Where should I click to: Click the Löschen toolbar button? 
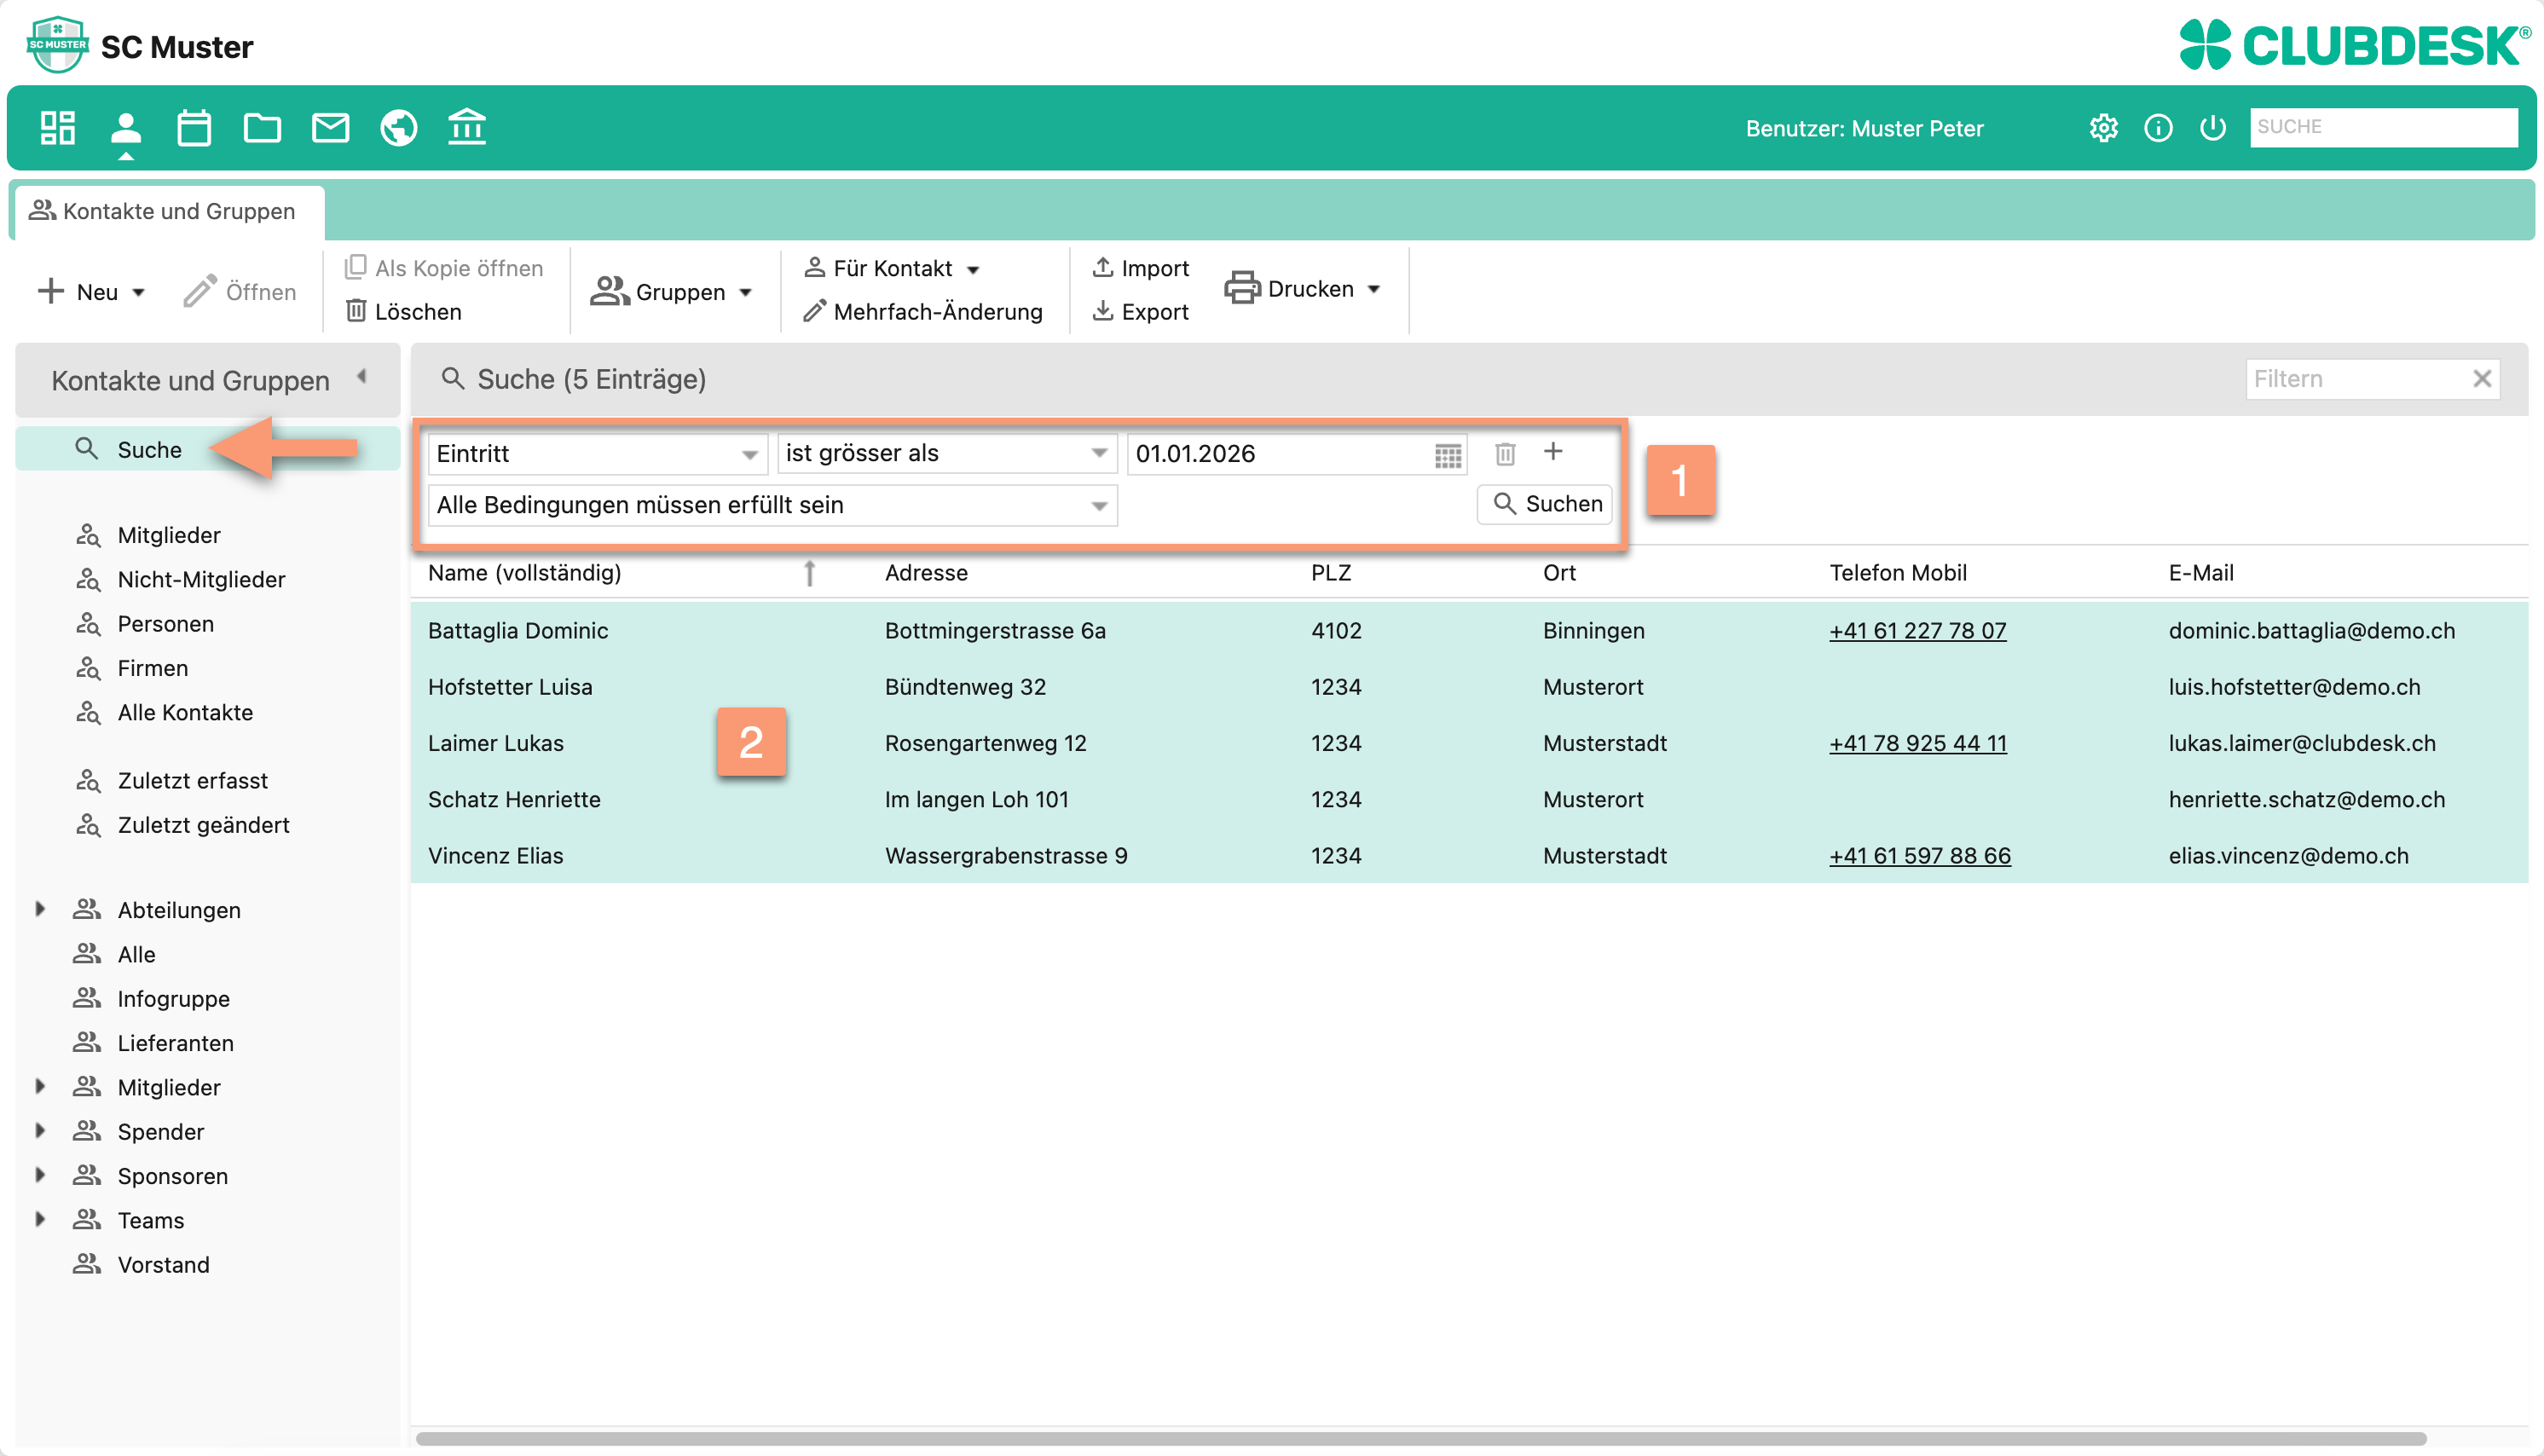[x=403, y=312]
